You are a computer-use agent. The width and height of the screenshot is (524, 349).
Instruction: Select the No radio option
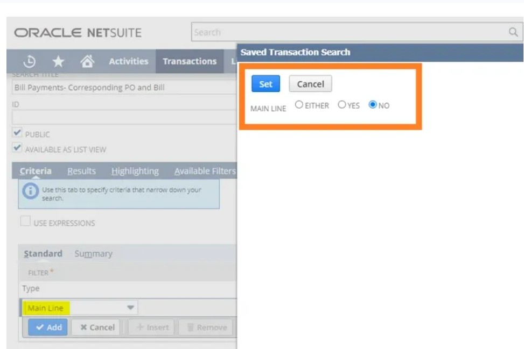pos(373,105)
